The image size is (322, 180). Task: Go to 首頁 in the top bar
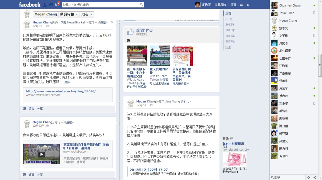point(233,5)
